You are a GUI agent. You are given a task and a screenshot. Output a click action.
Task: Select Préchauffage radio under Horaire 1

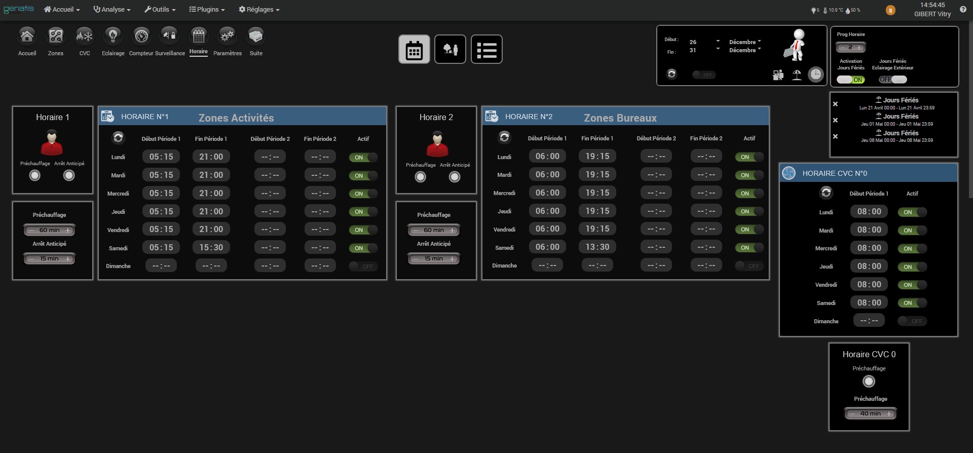click(34, 175)
